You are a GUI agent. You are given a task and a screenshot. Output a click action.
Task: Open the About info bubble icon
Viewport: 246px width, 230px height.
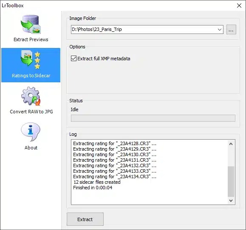tap(31, 132)
